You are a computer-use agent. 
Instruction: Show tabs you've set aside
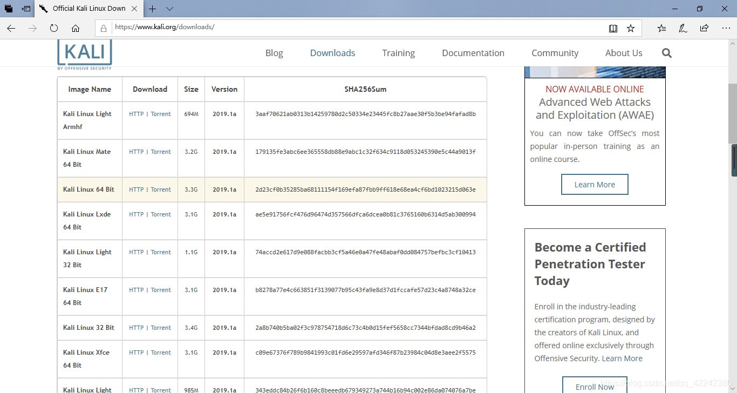(9, 9)
